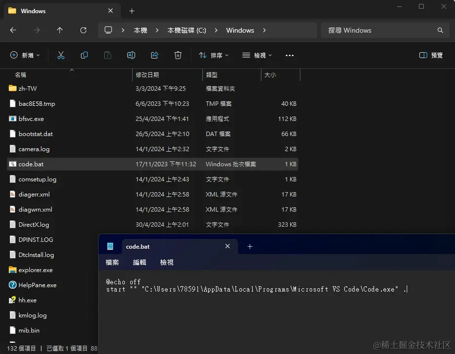Select bac8E5B.tmp file
The width and height of the screenshot is (455, 354).
[x=153, y=103]
